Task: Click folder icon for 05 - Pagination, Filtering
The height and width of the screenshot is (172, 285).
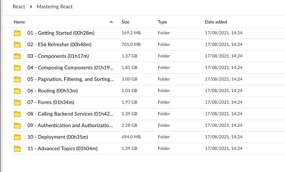Action: click(17, 79)
